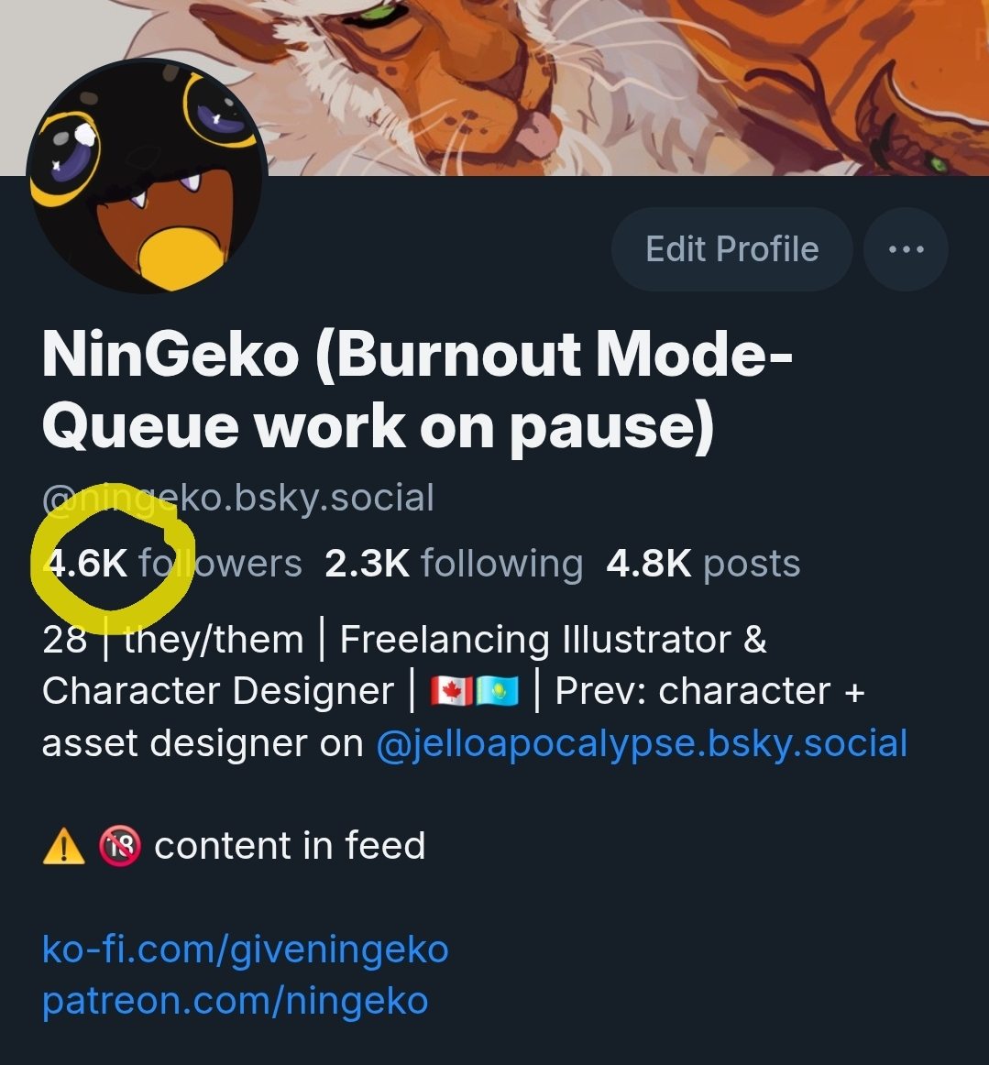Tap the 4.8K posts count

point(703,564)
